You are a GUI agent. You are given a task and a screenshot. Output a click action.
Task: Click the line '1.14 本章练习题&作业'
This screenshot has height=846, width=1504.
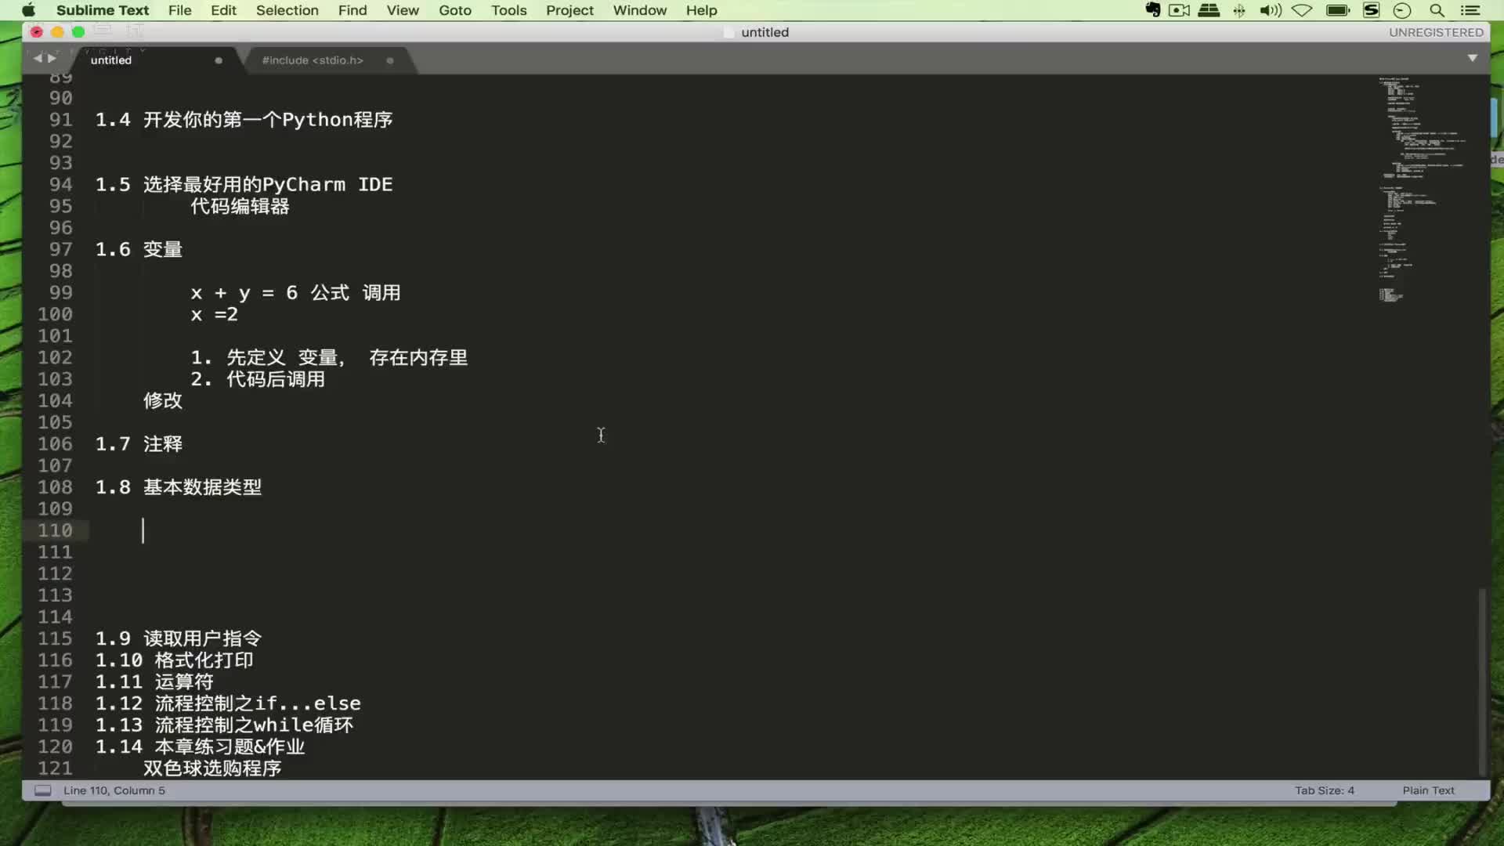click(x=200, y=747)
